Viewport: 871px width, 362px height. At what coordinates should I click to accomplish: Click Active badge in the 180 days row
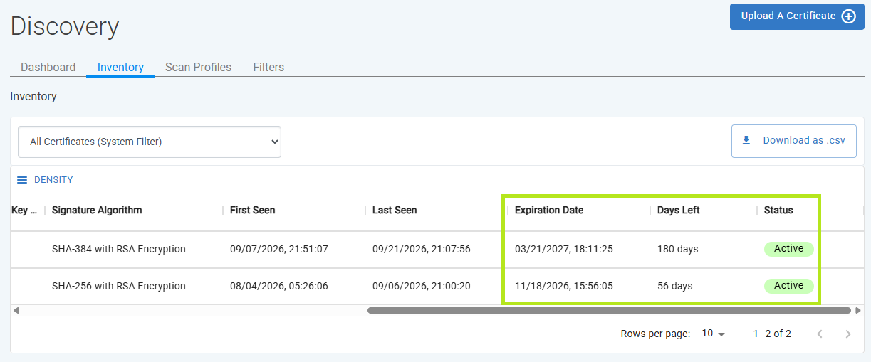789,249
